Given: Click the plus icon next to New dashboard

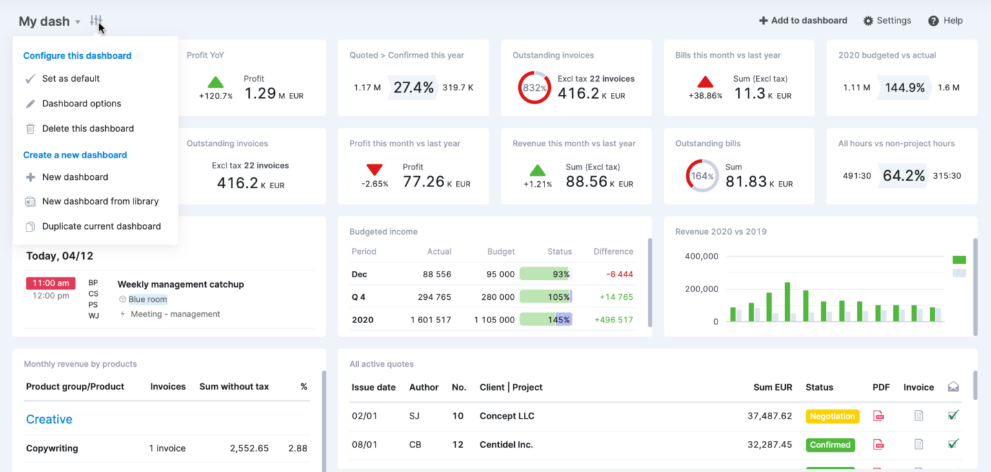Looking at the screenshot, I should click(x=30, y=177).
